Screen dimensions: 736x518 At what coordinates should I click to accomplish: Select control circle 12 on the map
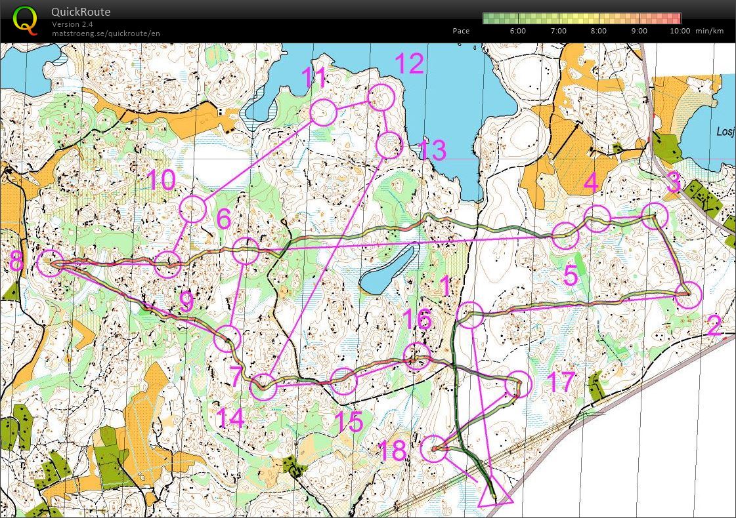coord(381,98)
